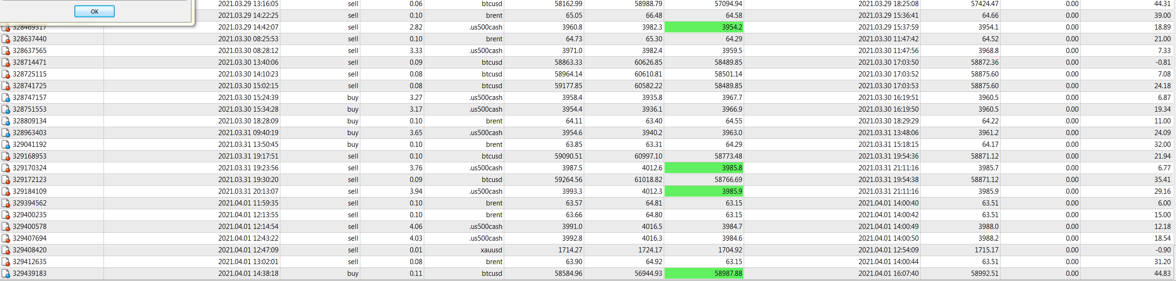Select close time 2021.04.01 16:07:40
This screenshot has width=1176, height=281.
tap(889, 273)
